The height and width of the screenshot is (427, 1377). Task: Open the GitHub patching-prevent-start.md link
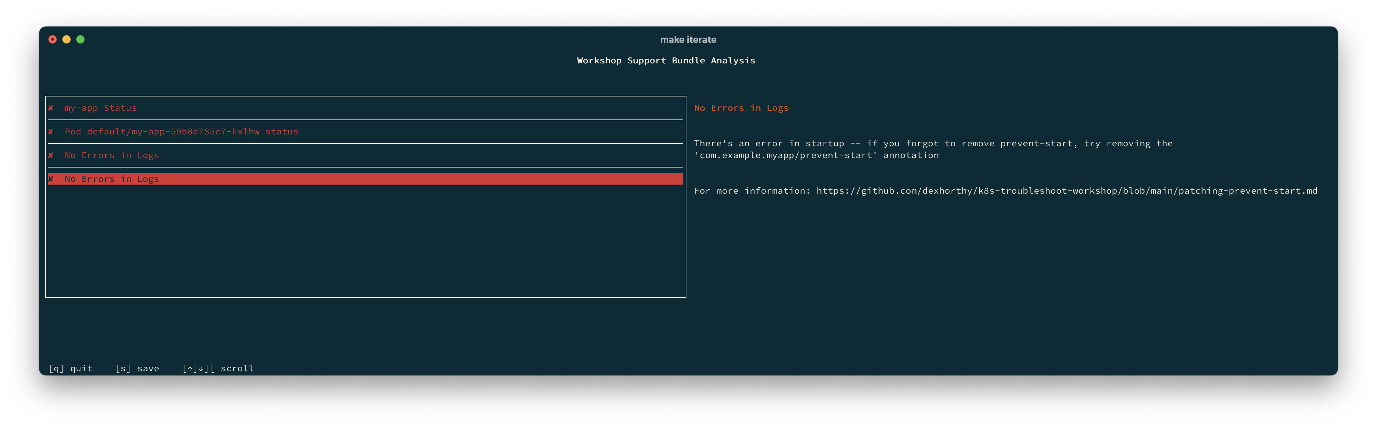point(1067,191)
